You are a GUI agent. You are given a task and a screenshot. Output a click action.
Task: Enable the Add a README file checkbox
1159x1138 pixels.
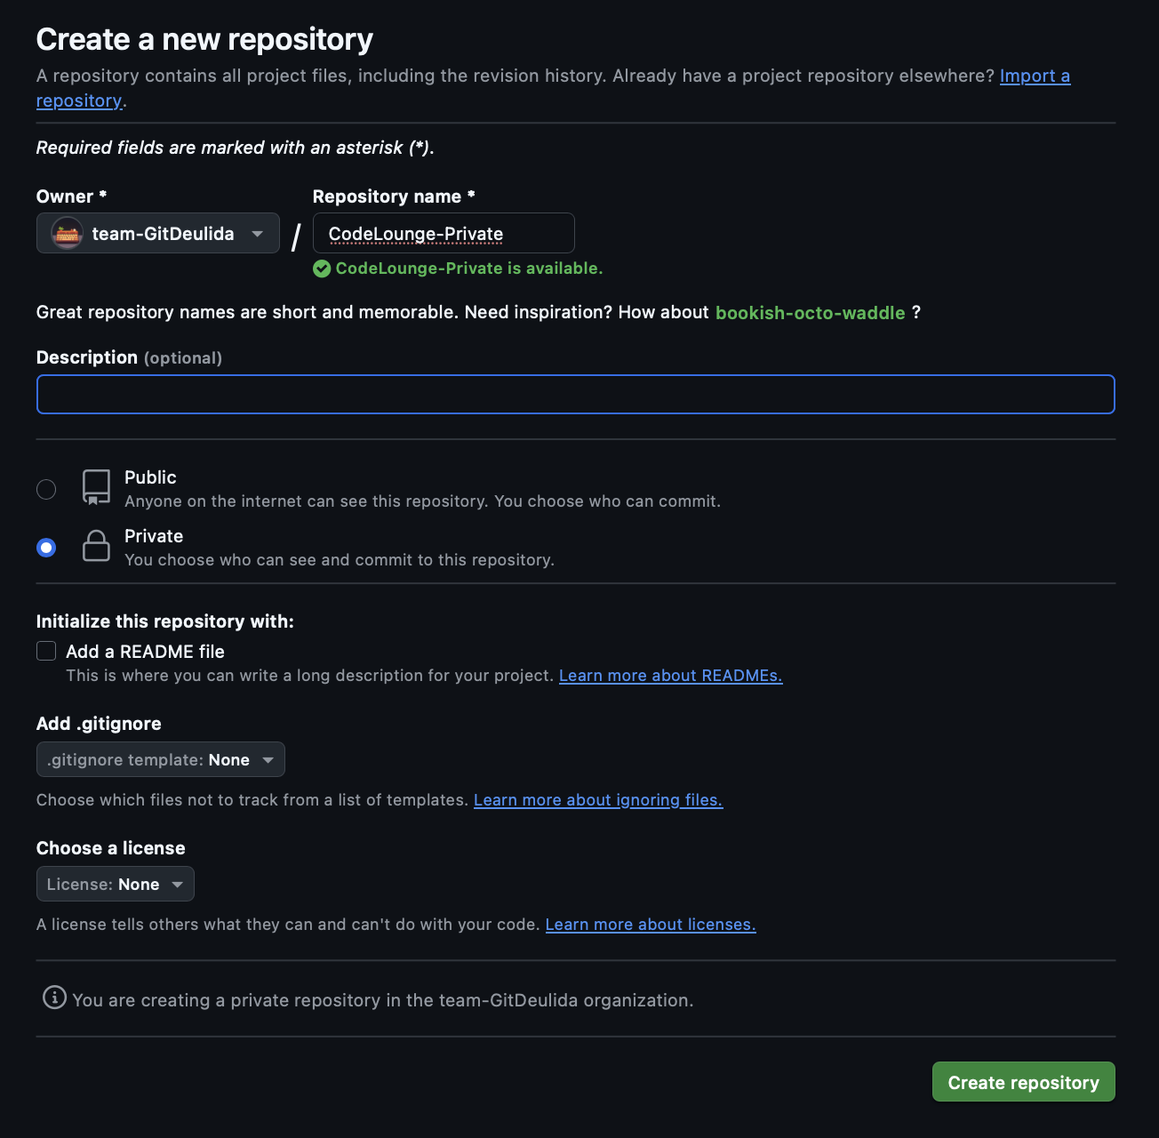[x=46, y=651]
